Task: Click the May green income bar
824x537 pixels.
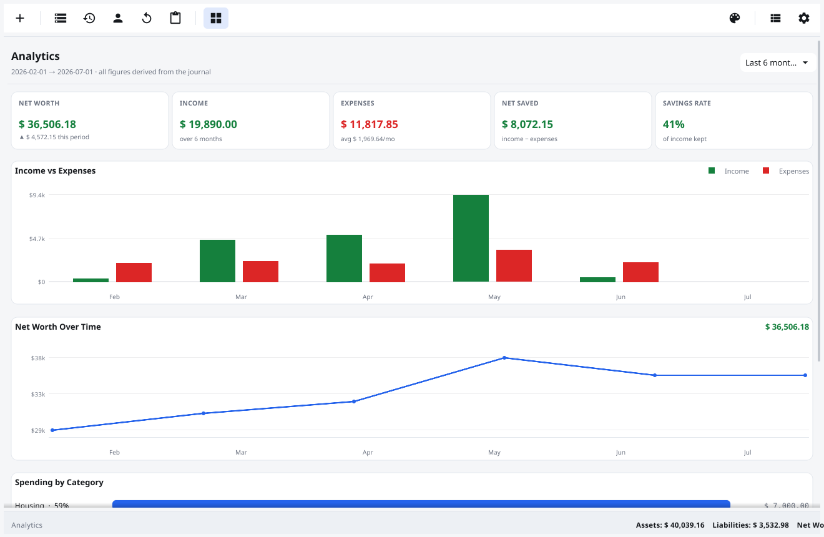Action: [471, 239]
